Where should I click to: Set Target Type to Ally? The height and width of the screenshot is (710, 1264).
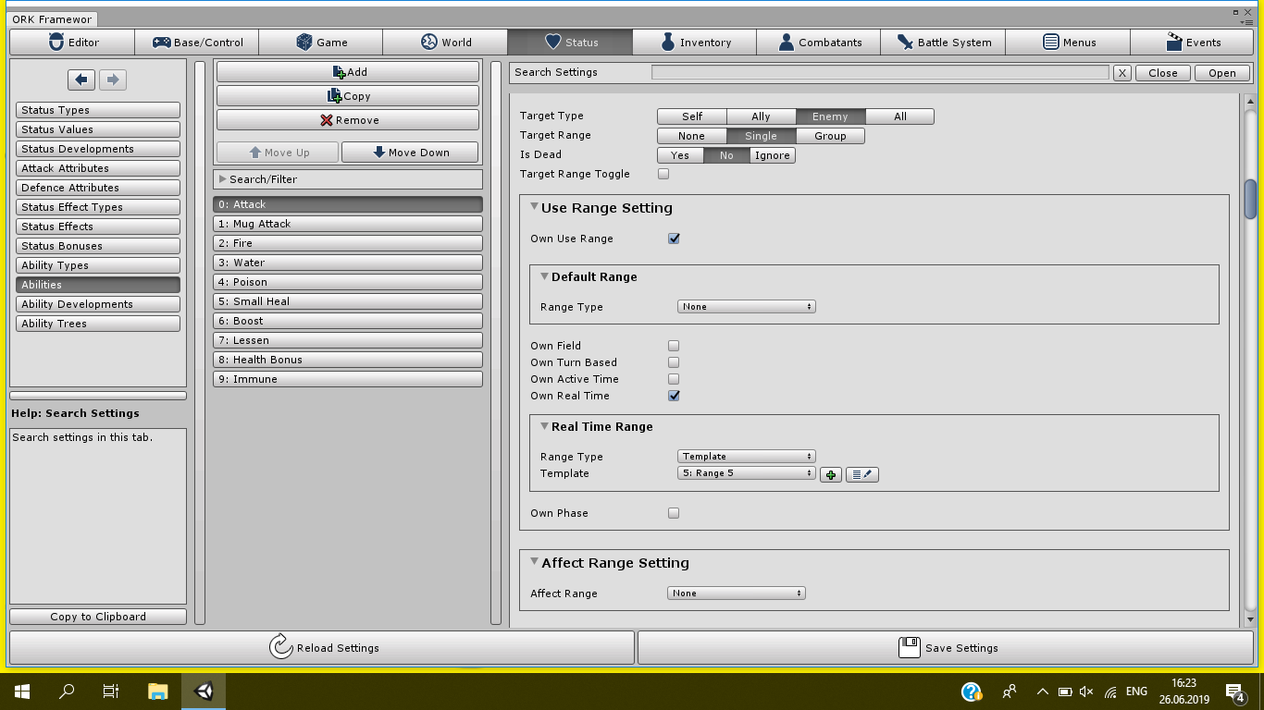pos(761,116)
